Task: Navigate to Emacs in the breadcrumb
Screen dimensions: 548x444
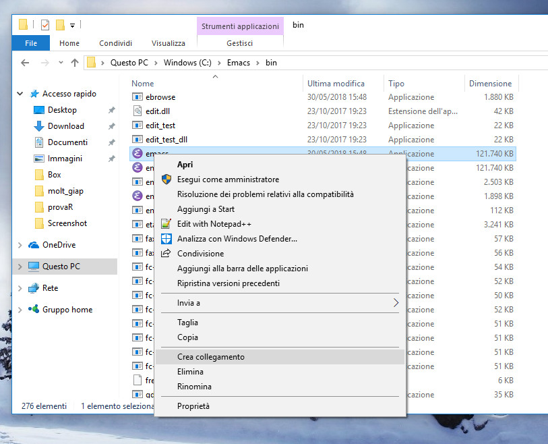Action: click(239, 63)
